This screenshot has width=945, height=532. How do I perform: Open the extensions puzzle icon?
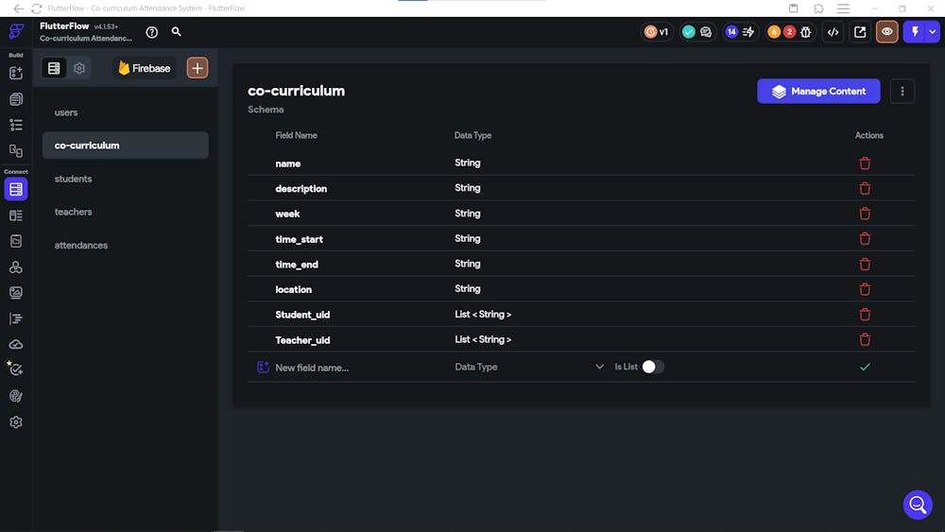pyautogui.click(x=818, y=9)
